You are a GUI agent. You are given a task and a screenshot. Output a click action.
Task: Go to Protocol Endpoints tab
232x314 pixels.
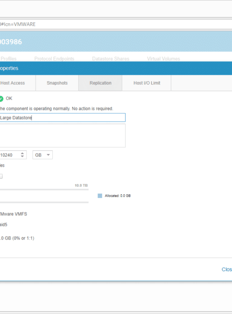54,58
